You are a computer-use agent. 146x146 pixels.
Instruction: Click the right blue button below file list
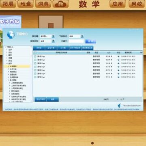[x=53, y=99]
